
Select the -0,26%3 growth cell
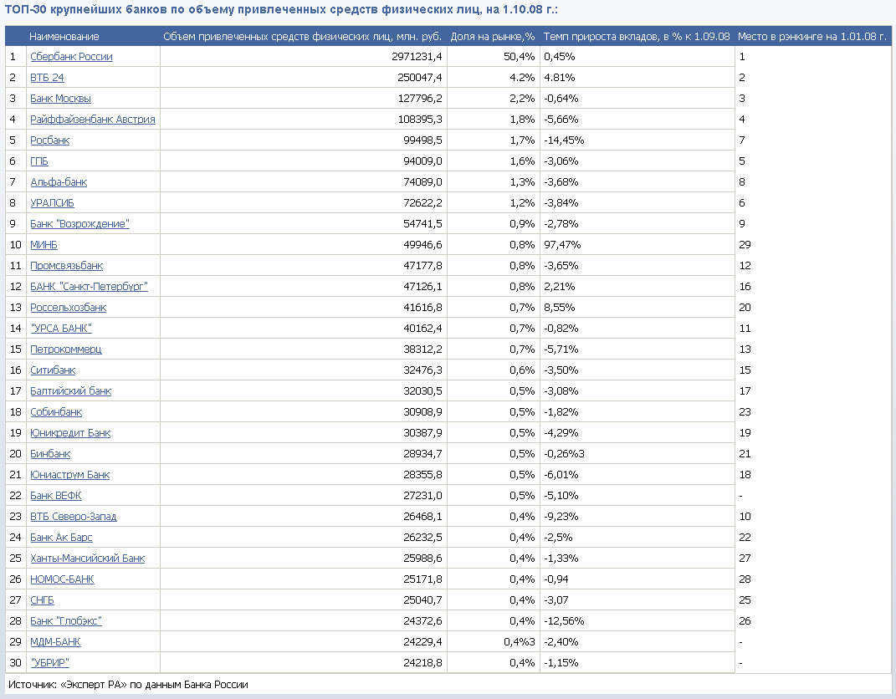(x=564, y=454)
